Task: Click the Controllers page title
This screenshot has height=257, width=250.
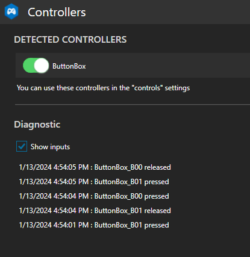Action: click(57, 12)
